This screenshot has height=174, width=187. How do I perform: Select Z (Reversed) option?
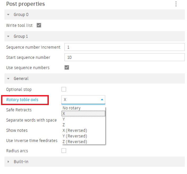point(75,142)
